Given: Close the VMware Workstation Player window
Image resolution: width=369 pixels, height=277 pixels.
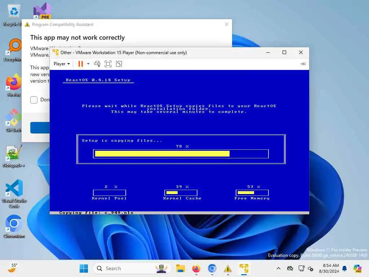Looking at the screenshot, I should (x=301, y=52).
